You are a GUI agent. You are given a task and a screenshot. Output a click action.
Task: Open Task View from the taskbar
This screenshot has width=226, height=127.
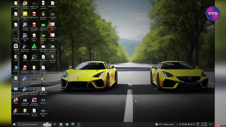pyautogui.click(x=55, y=124)
